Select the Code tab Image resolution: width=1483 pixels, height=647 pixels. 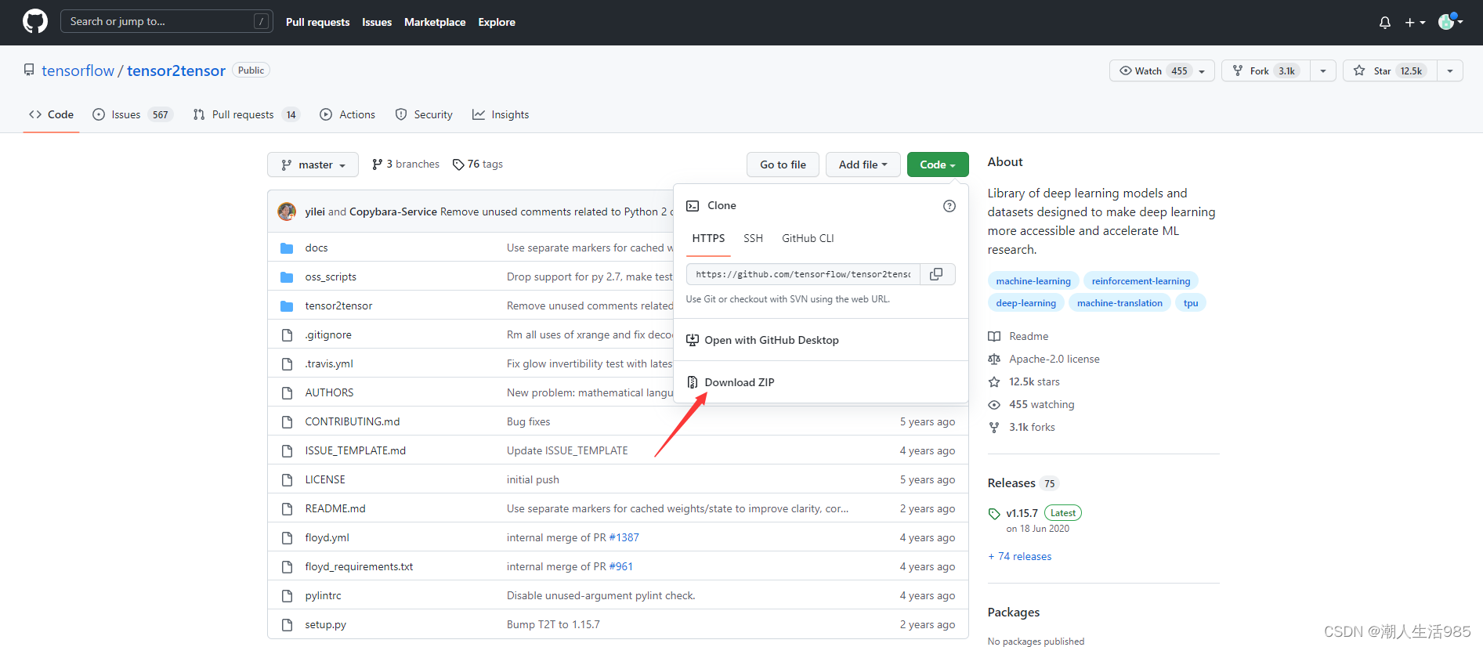point(52,114)
